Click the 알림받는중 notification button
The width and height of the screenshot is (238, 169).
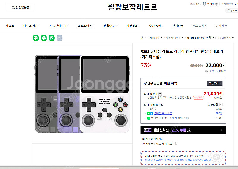point(21,7)
